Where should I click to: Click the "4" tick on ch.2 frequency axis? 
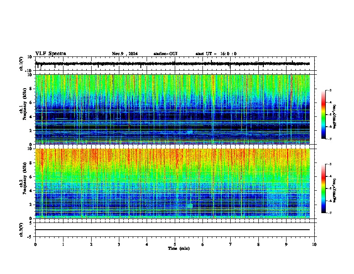coord(31,191)
